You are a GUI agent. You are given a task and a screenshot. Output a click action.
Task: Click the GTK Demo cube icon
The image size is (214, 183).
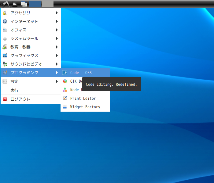65,81
